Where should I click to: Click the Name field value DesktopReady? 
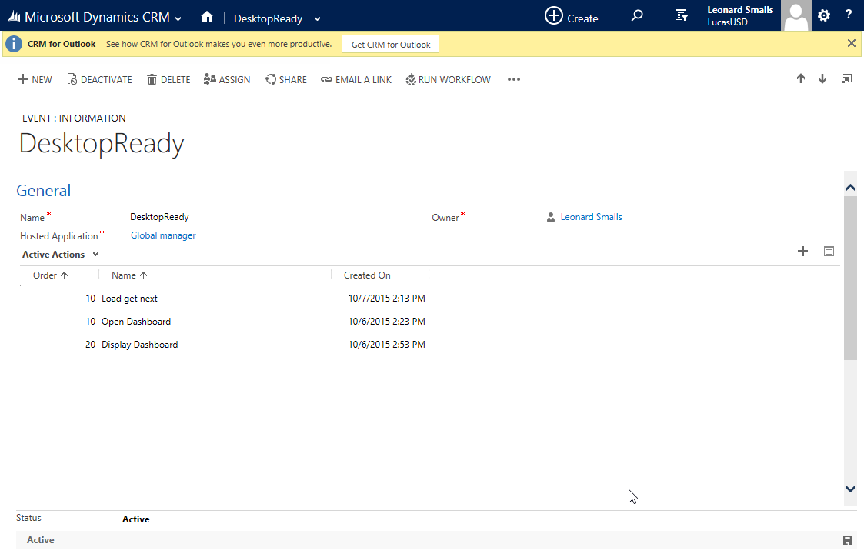[x=159, y=217]
